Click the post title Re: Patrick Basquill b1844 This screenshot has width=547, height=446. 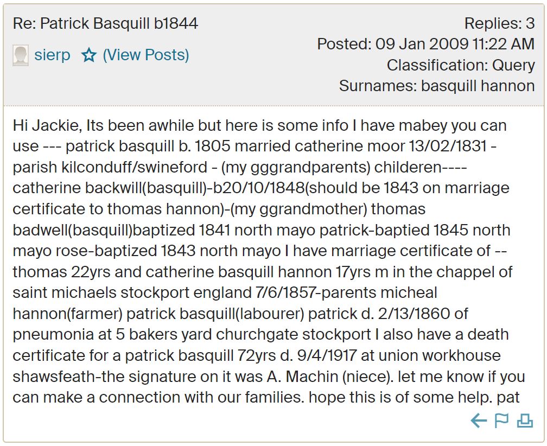tap(105, 23)
